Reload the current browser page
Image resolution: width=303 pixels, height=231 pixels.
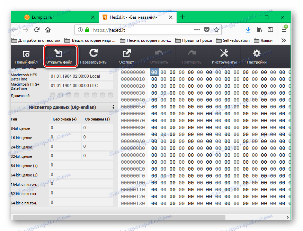point(37,30)
